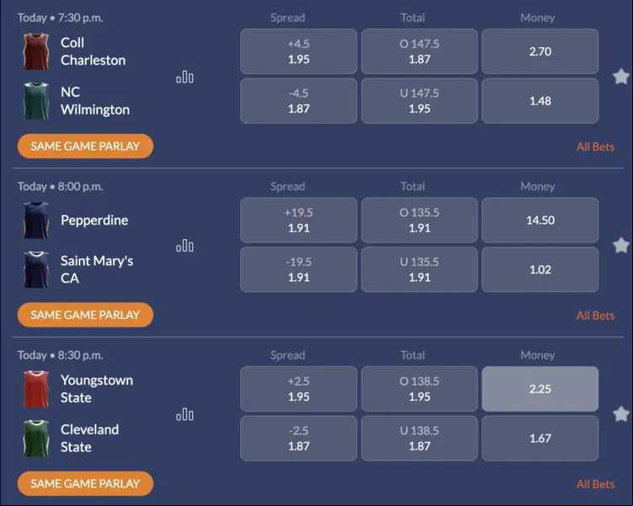Open stats chart icon for Pepperdine game
The width and height of the screenshot is (633, 506).
coord(185,246)
